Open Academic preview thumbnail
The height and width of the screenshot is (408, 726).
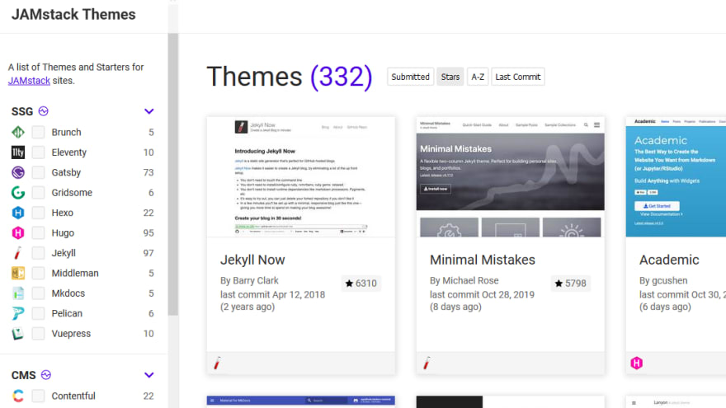[x=676, y=177]
